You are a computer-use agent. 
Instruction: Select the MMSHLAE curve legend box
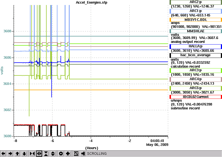tap(196, 31)
